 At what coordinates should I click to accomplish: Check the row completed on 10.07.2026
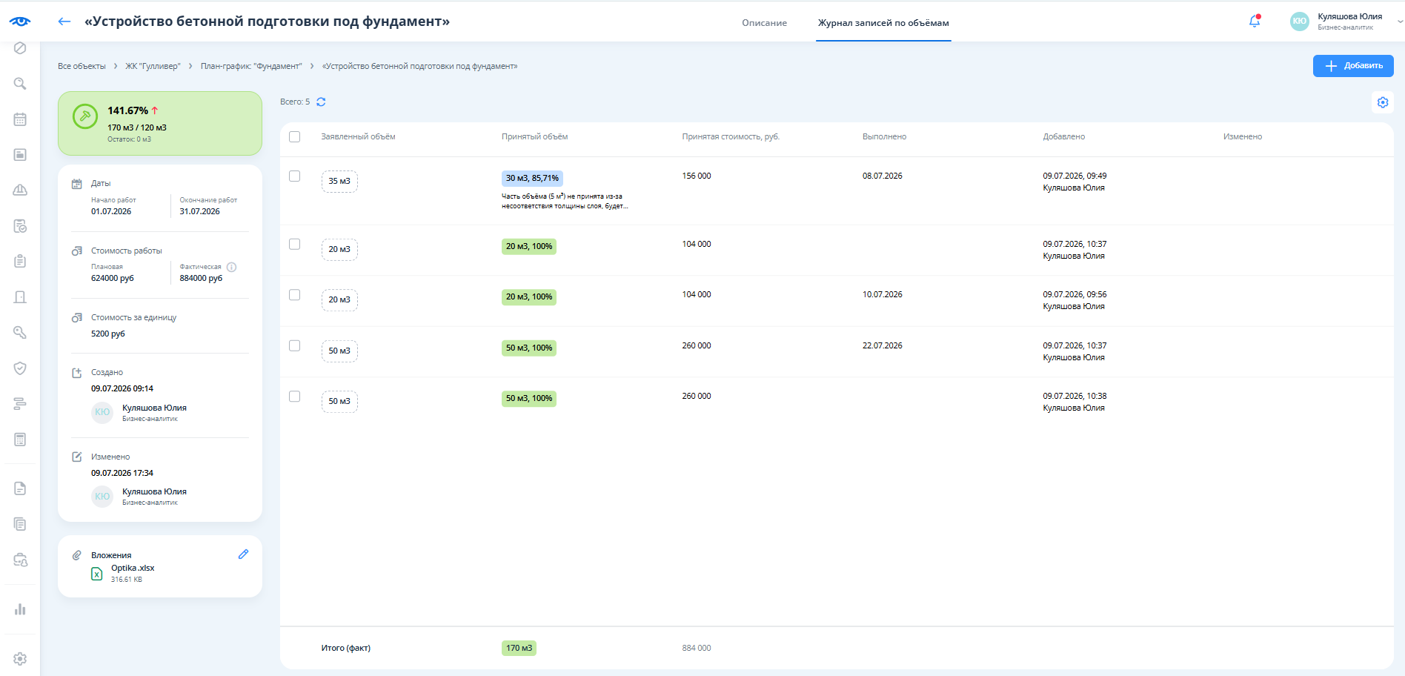294,294
